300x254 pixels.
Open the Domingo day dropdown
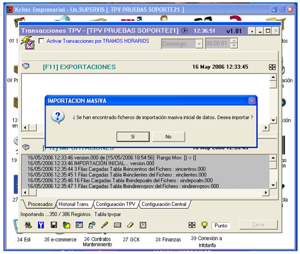199,44
